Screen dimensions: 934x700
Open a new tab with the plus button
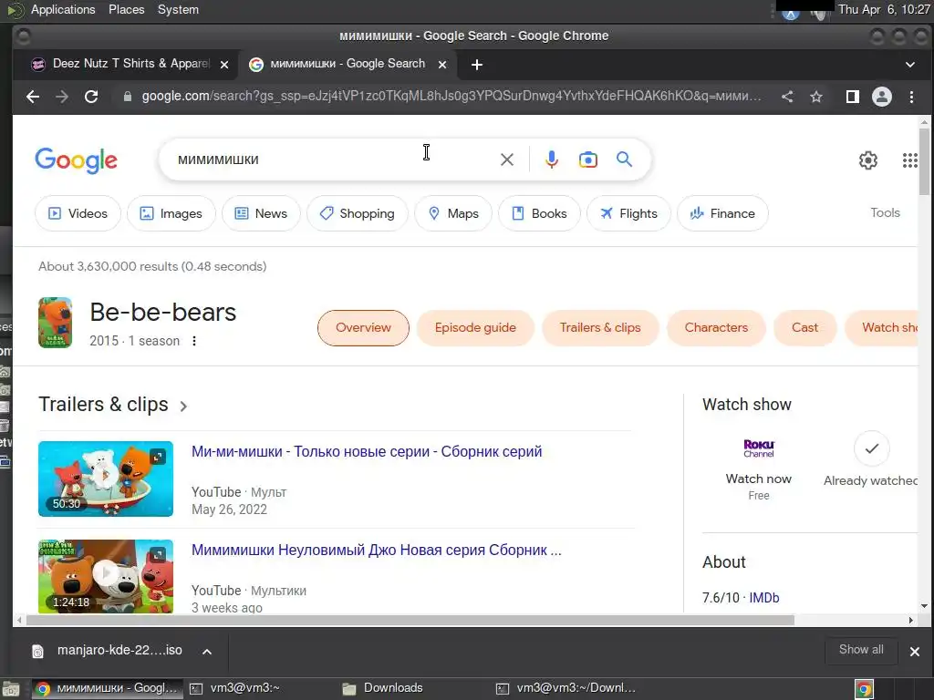tap(476, 65)
